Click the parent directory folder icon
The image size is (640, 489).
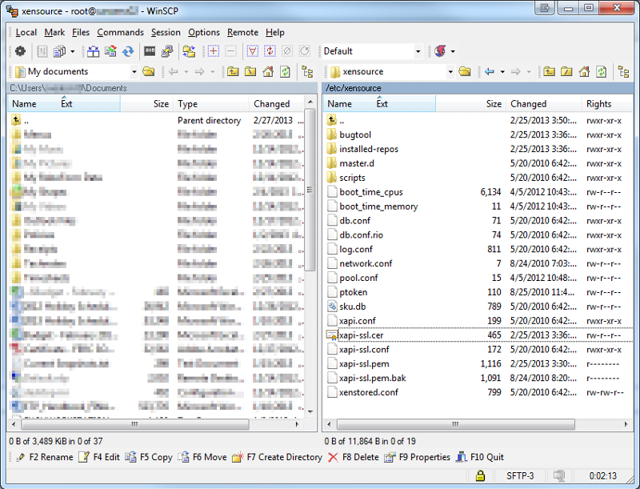coord(232,72)
